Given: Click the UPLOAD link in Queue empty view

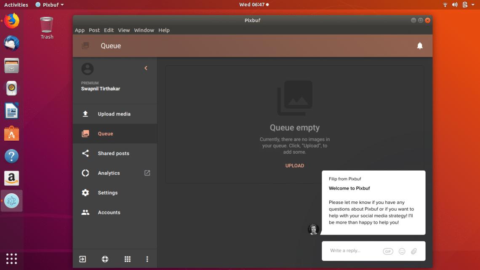Looking at the screenshot, I should tap(294, 166).
